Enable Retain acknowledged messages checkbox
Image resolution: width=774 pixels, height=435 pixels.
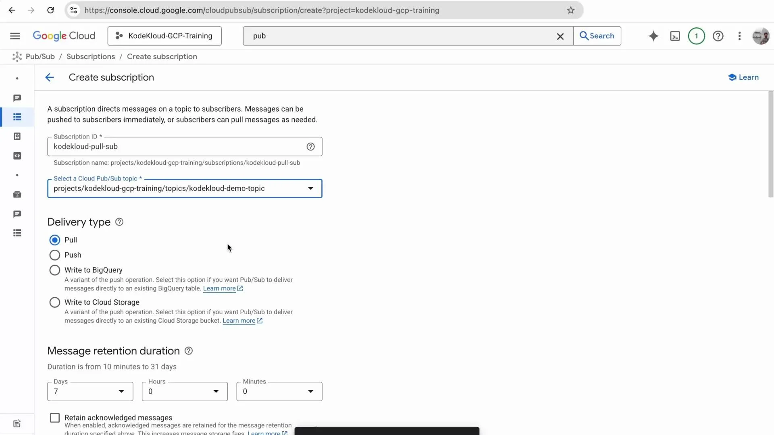point(55,418)
